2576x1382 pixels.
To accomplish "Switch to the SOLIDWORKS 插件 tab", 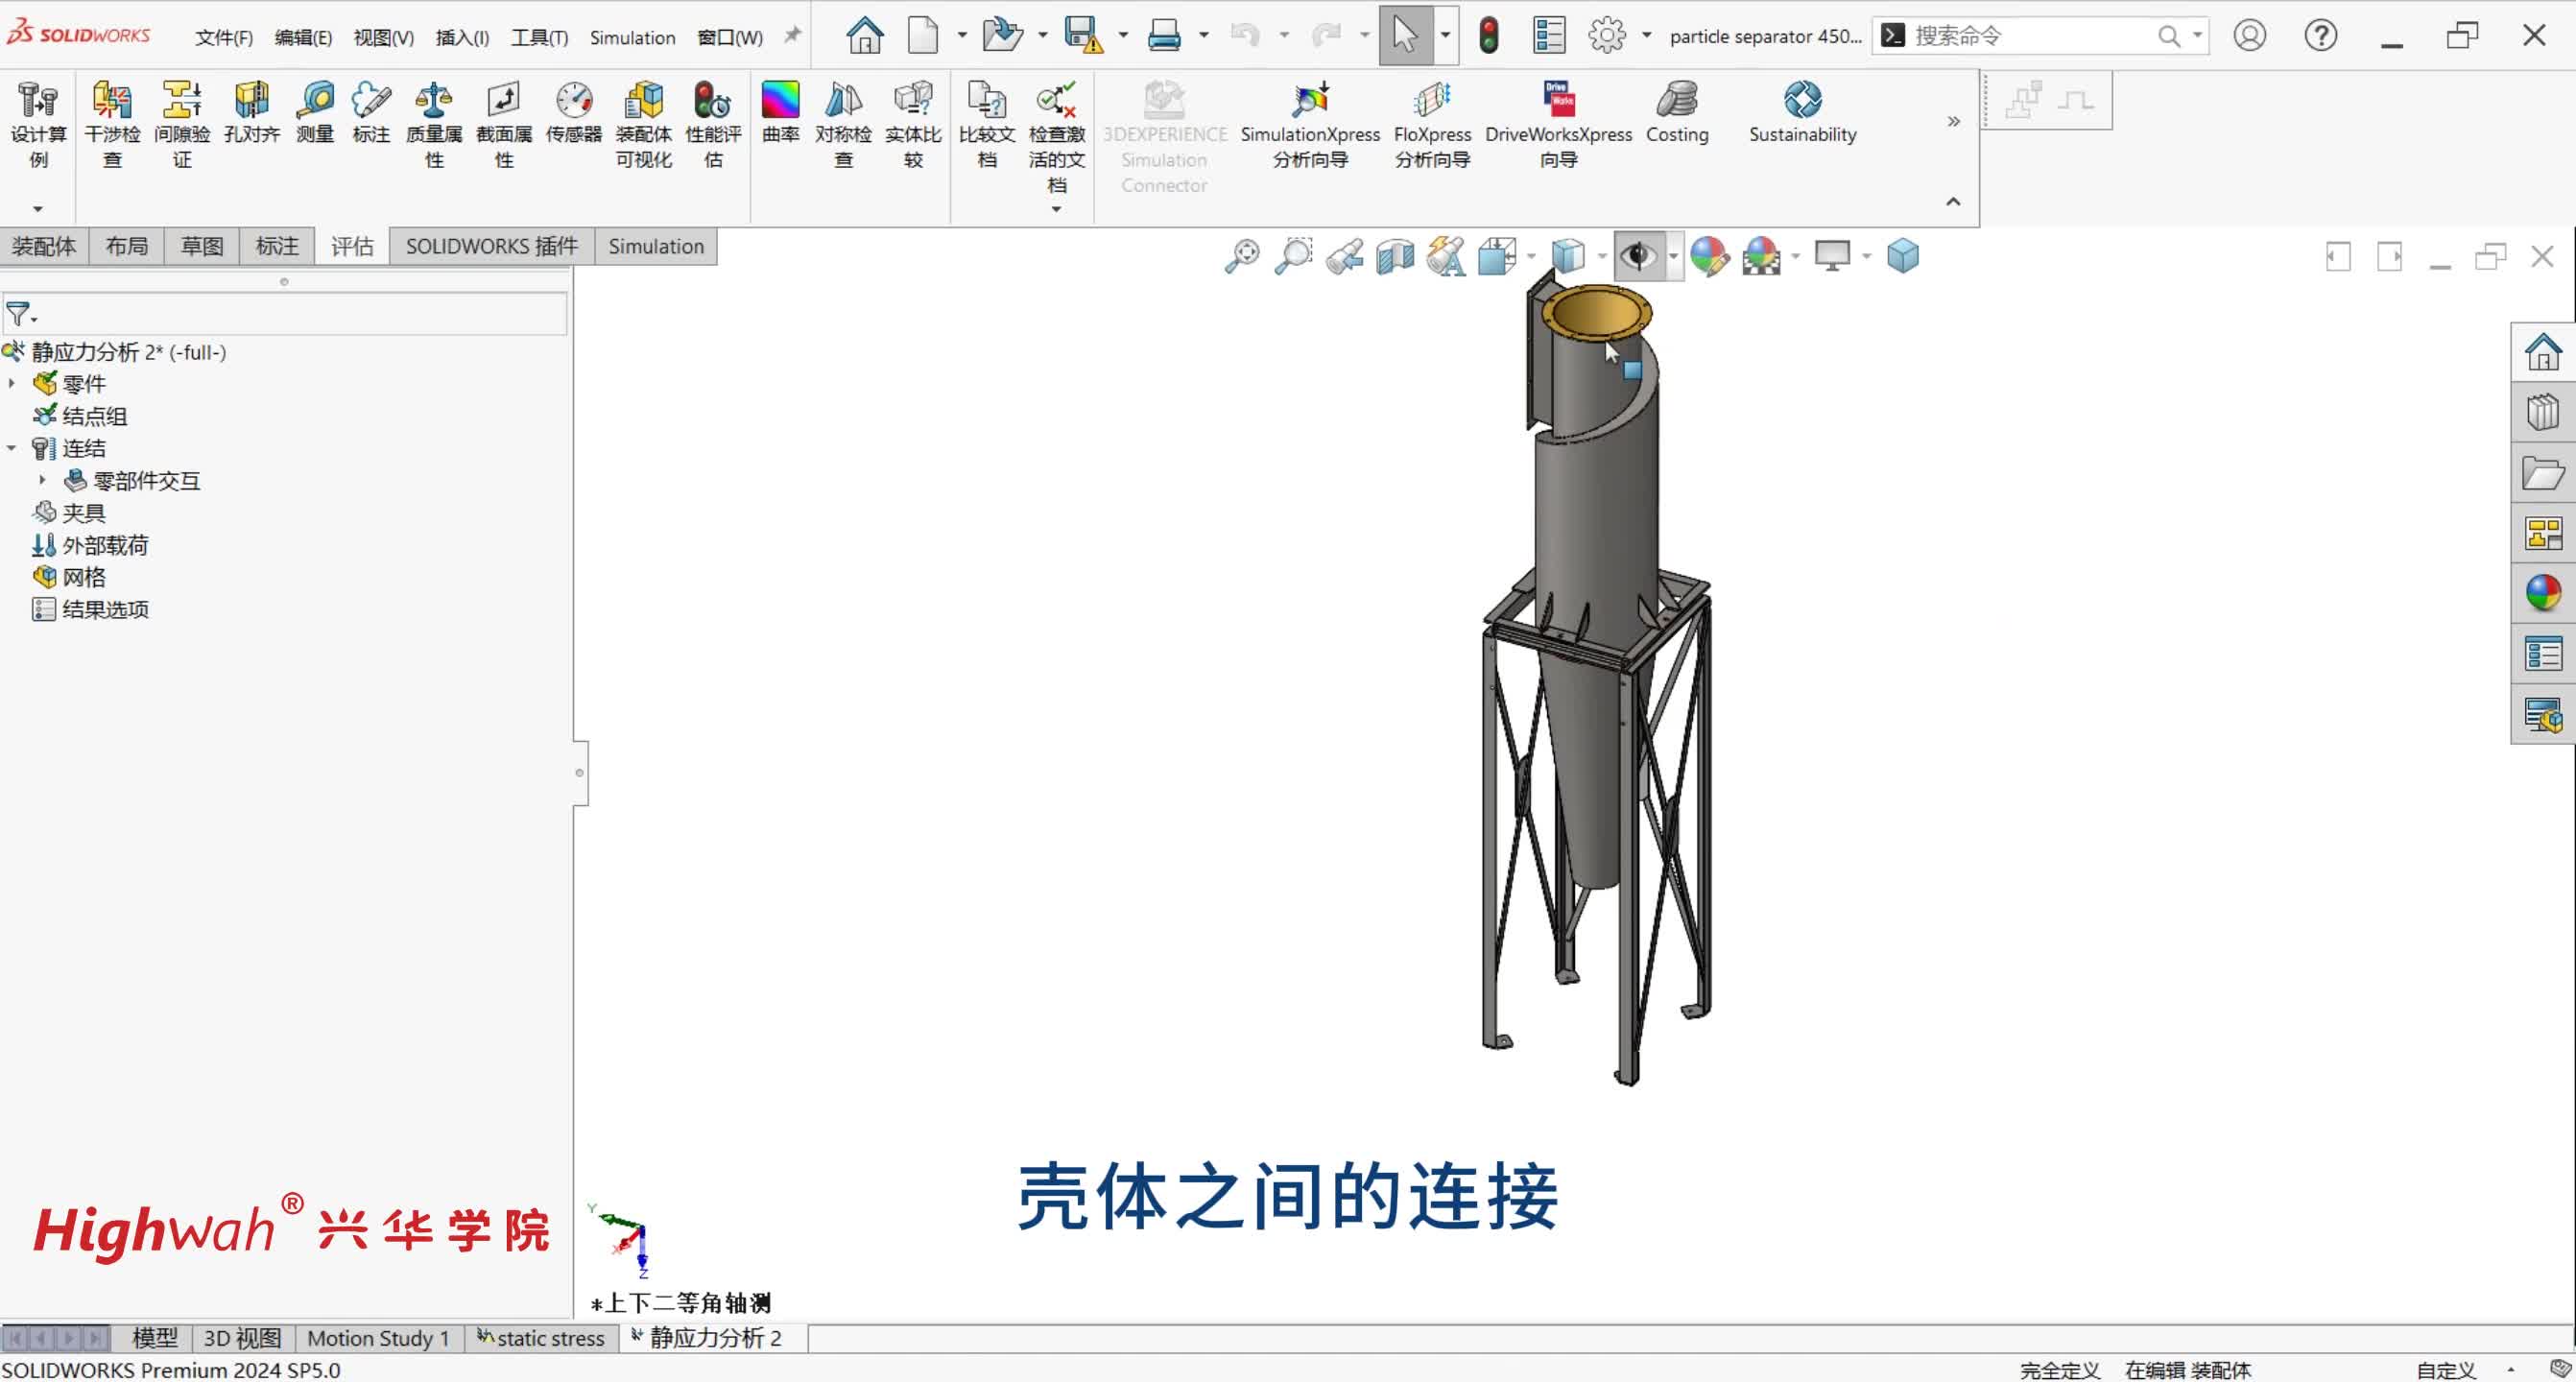I will pos(490,246).
